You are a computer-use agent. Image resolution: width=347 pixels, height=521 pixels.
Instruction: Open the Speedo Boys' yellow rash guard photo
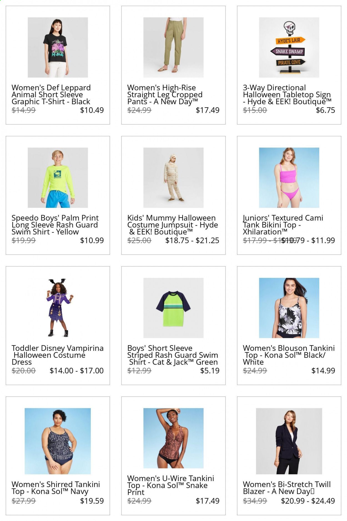point(58,178)
